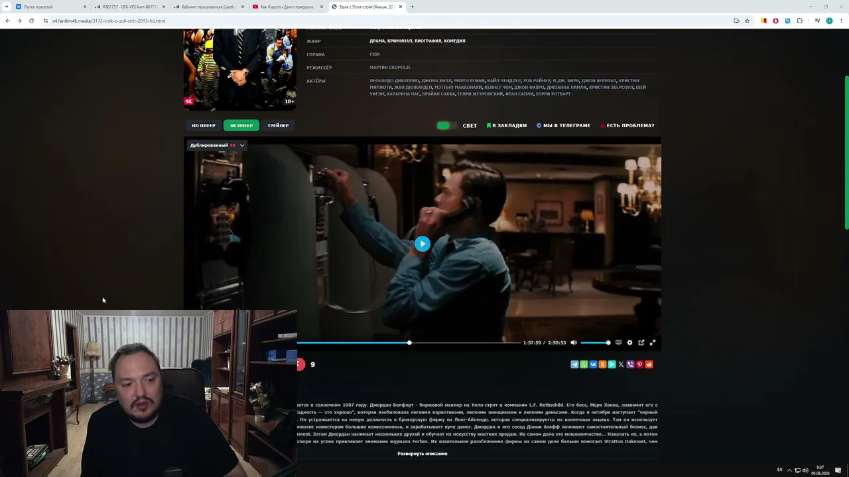849x477 pixels.
Task: Open the Windows notification center
Action: coord(838,470)
